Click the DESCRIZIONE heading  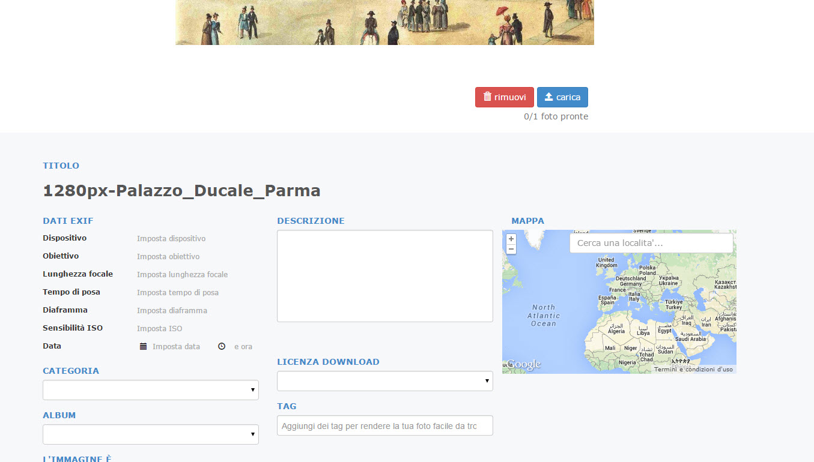pos(311,221)
